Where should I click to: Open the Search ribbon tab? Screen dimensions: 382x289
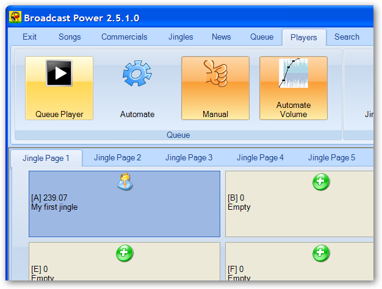[347, 37]
